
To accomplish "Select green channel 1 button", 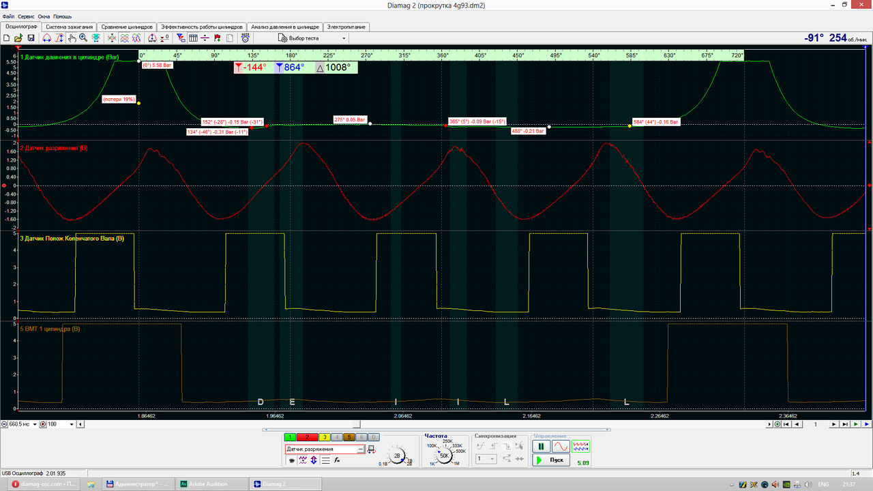I will (290, 437).
